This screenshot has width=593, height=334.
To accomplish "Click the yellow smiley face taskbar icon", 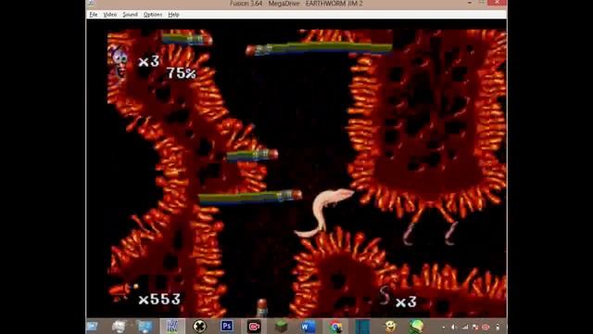I will point(390,326).
